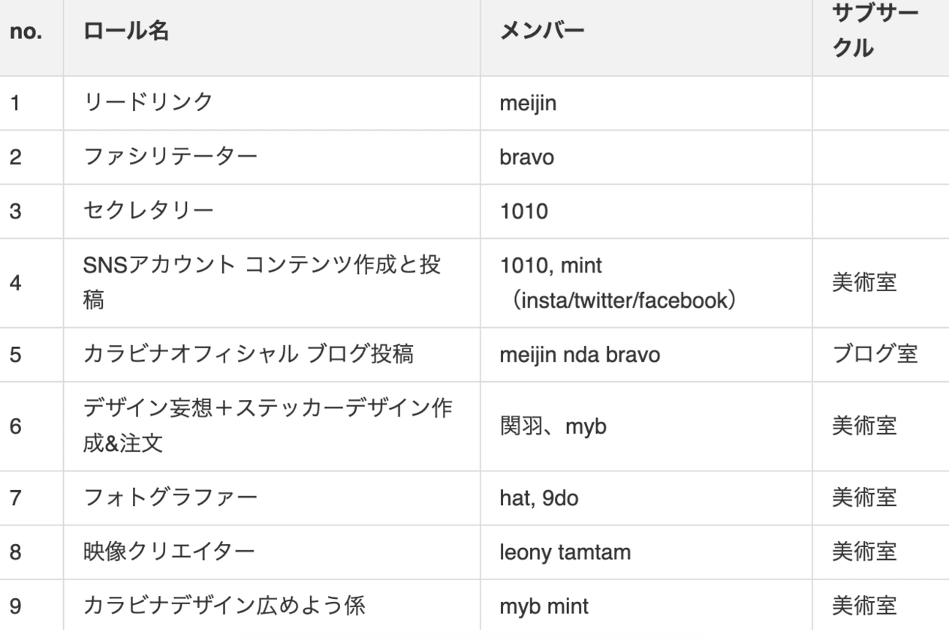Click the member cell containing only meijin

(529, 104)
